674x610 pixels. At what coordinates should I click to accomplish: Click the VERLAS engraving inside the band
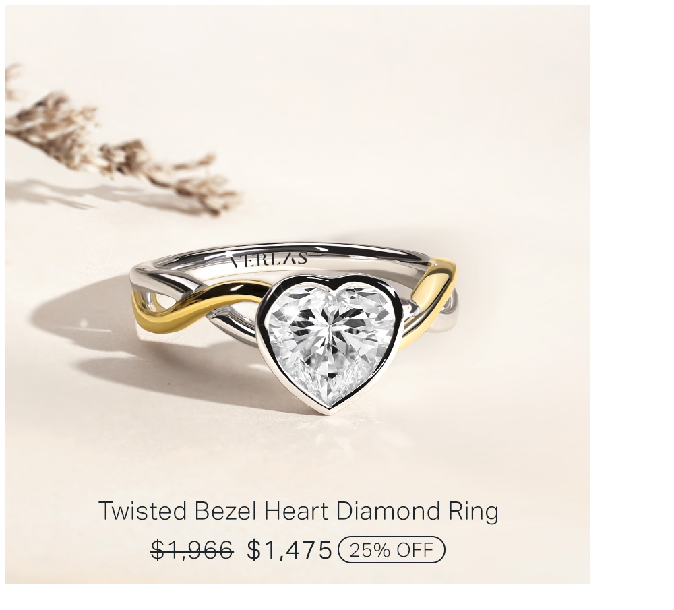pyautogui.click(x=269, y=260)
